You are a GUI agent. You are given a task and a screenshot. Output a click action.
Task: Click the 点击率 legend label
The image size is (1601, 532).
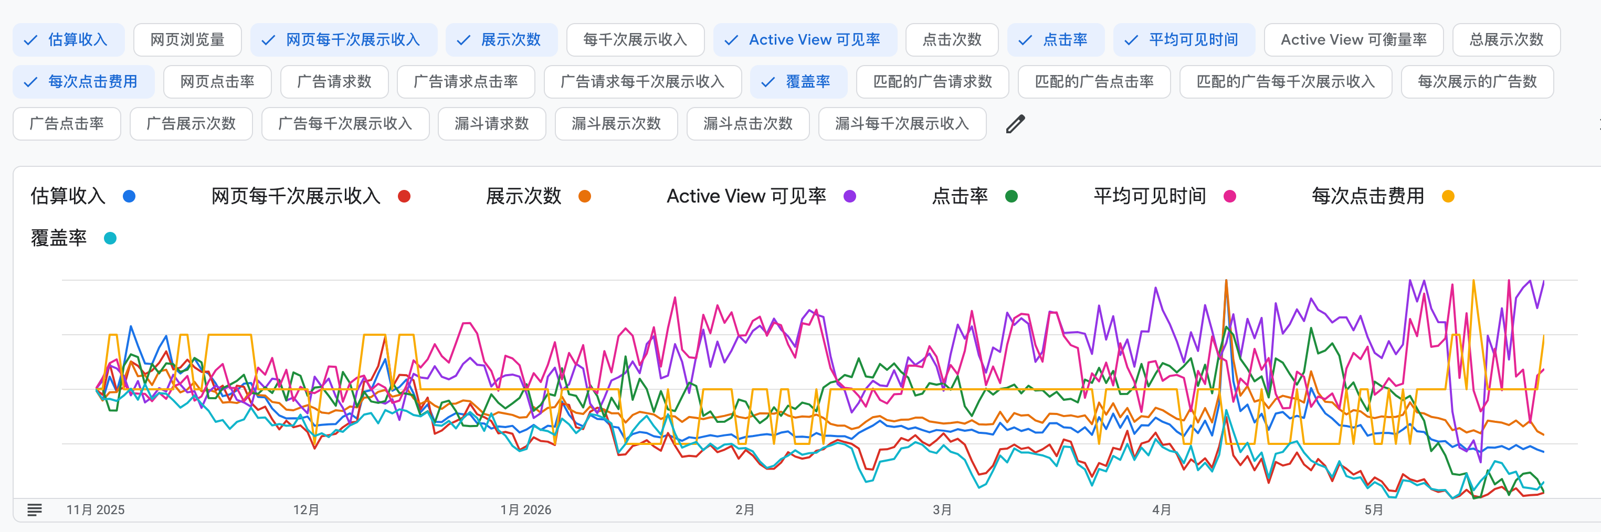[x=960, y=196]
